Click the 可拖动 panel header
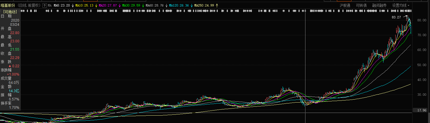Image resolution: width=430 pixels, height=123 pixels. click(10, 12)
